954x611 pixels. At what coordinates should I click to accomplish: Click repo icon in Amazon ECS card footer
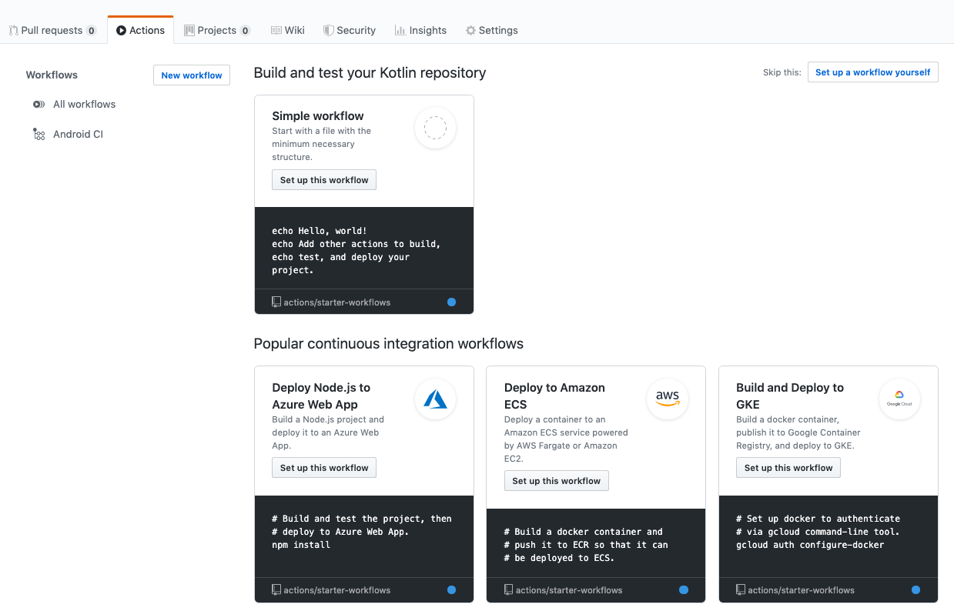click(509, 589)
